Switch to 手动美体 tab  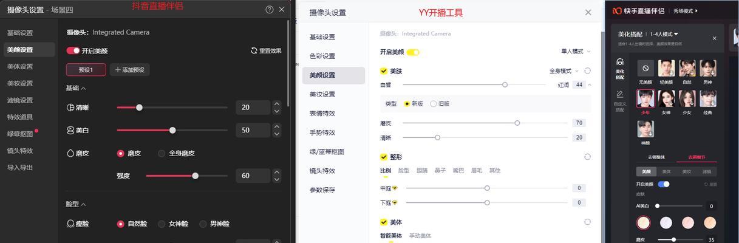pos(420,236)
